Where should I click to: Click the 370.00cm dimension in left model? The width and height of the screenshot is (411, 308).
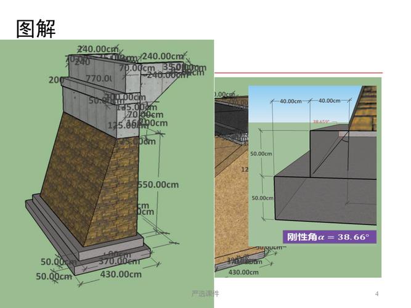point(122,262)
